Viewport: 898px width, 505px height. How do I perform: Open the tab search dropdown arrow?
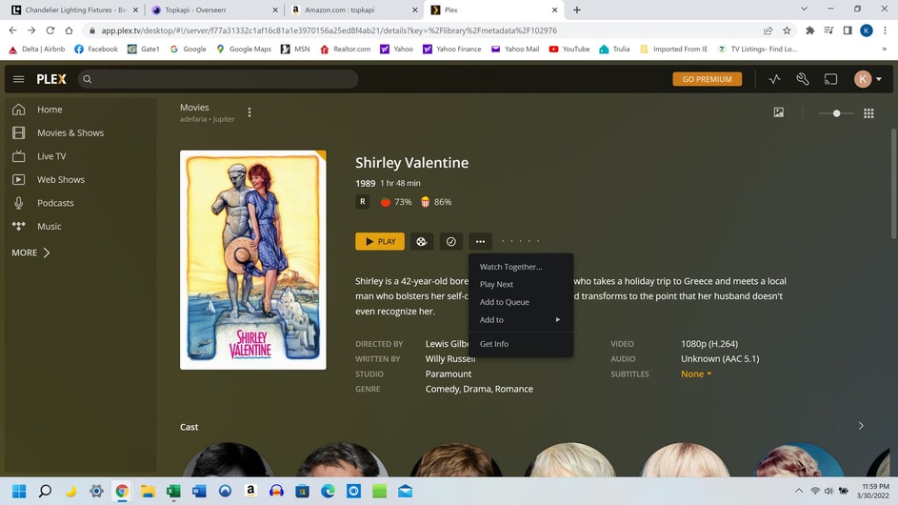pos(804,10)
